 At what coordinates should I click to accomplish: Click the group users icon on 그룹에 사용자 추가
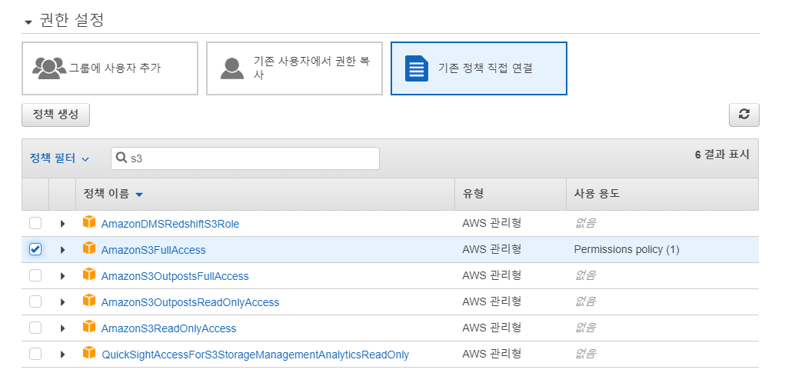click(48, 67)
